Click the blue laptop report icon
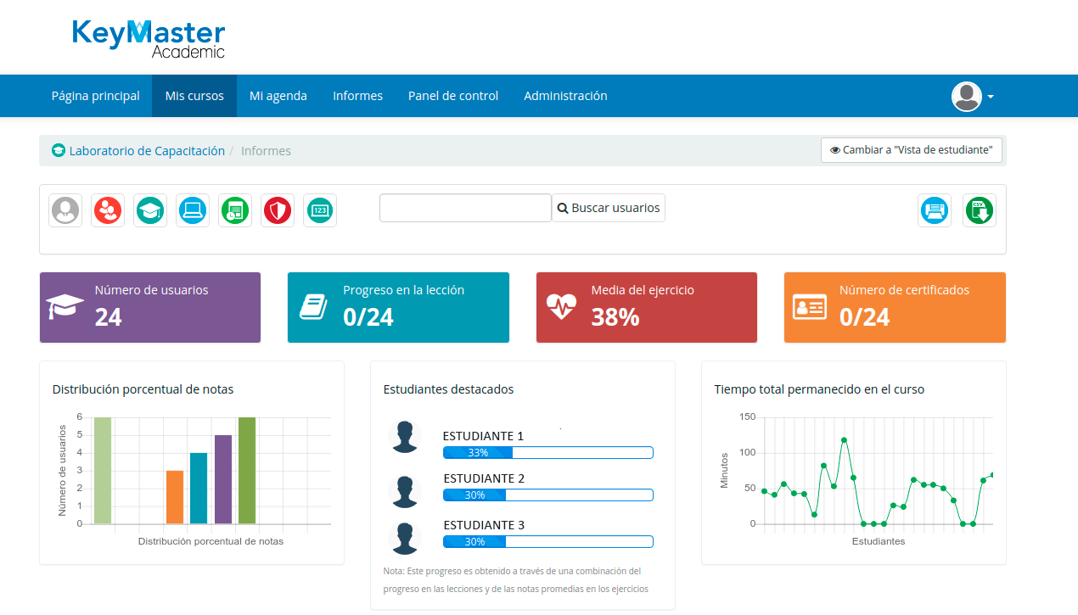This screenshot has height=615, width=1078. point(193,210)
